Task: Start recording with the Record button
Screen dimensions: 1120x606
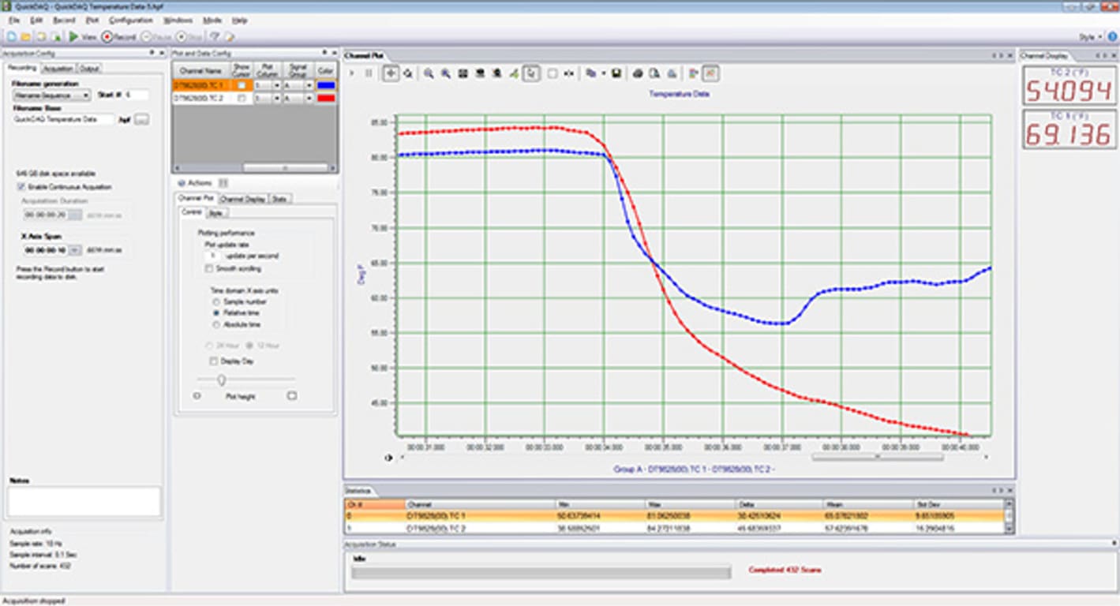Action: coord(107,36)
